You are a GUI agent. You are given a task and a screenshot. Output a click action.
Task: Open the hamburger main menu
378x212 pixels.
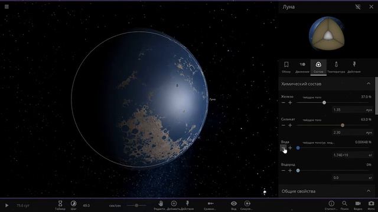point(6,6)
